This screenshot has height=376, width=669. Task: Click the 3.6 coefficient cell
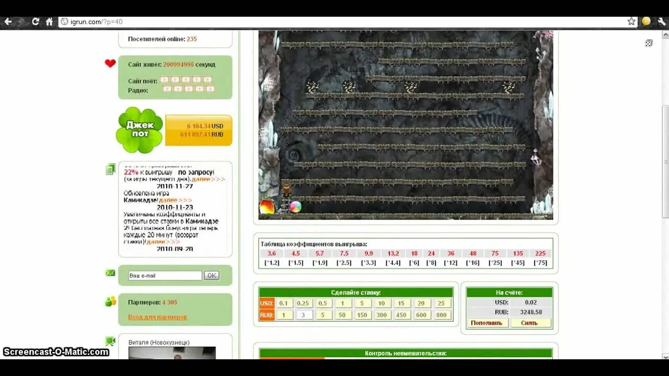pyautogui.click(x=272, y=253)
